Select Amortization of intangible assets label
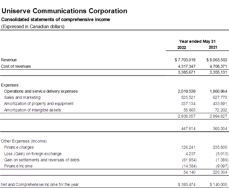The height and width of the screenshot is (188, 229). pos(32,110)
